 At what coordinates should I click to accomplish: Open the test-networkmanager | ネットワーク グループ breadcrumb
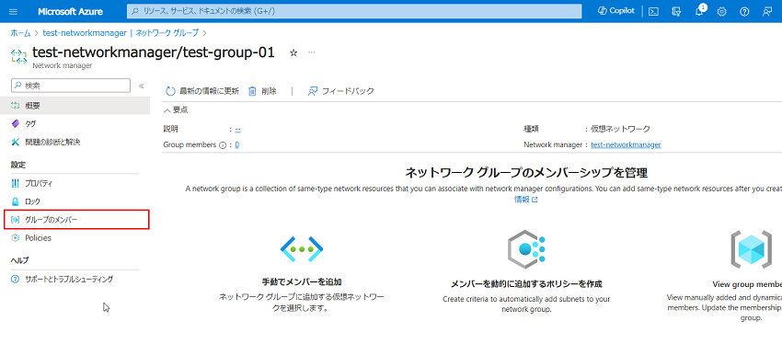tap(121, 33)
